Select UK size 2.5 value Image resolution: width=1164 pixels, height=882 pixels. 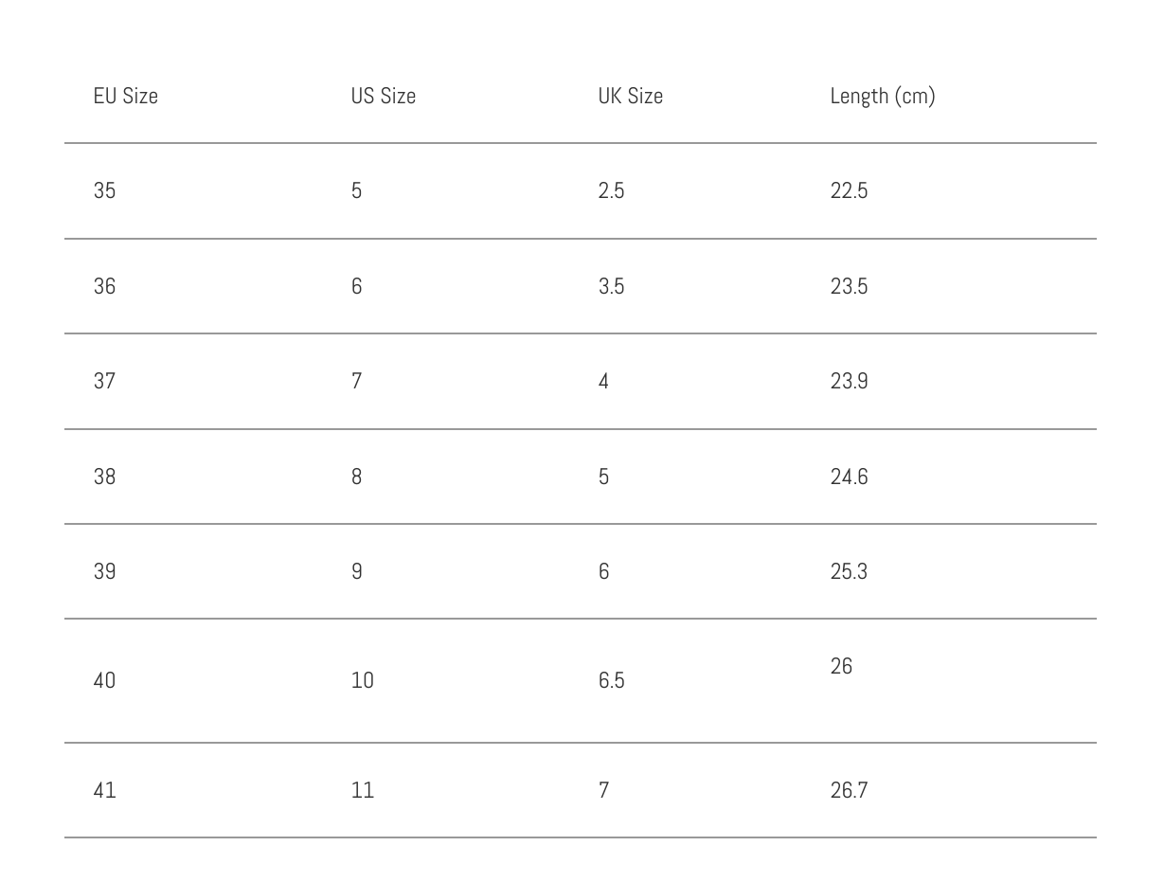point(611,191)
